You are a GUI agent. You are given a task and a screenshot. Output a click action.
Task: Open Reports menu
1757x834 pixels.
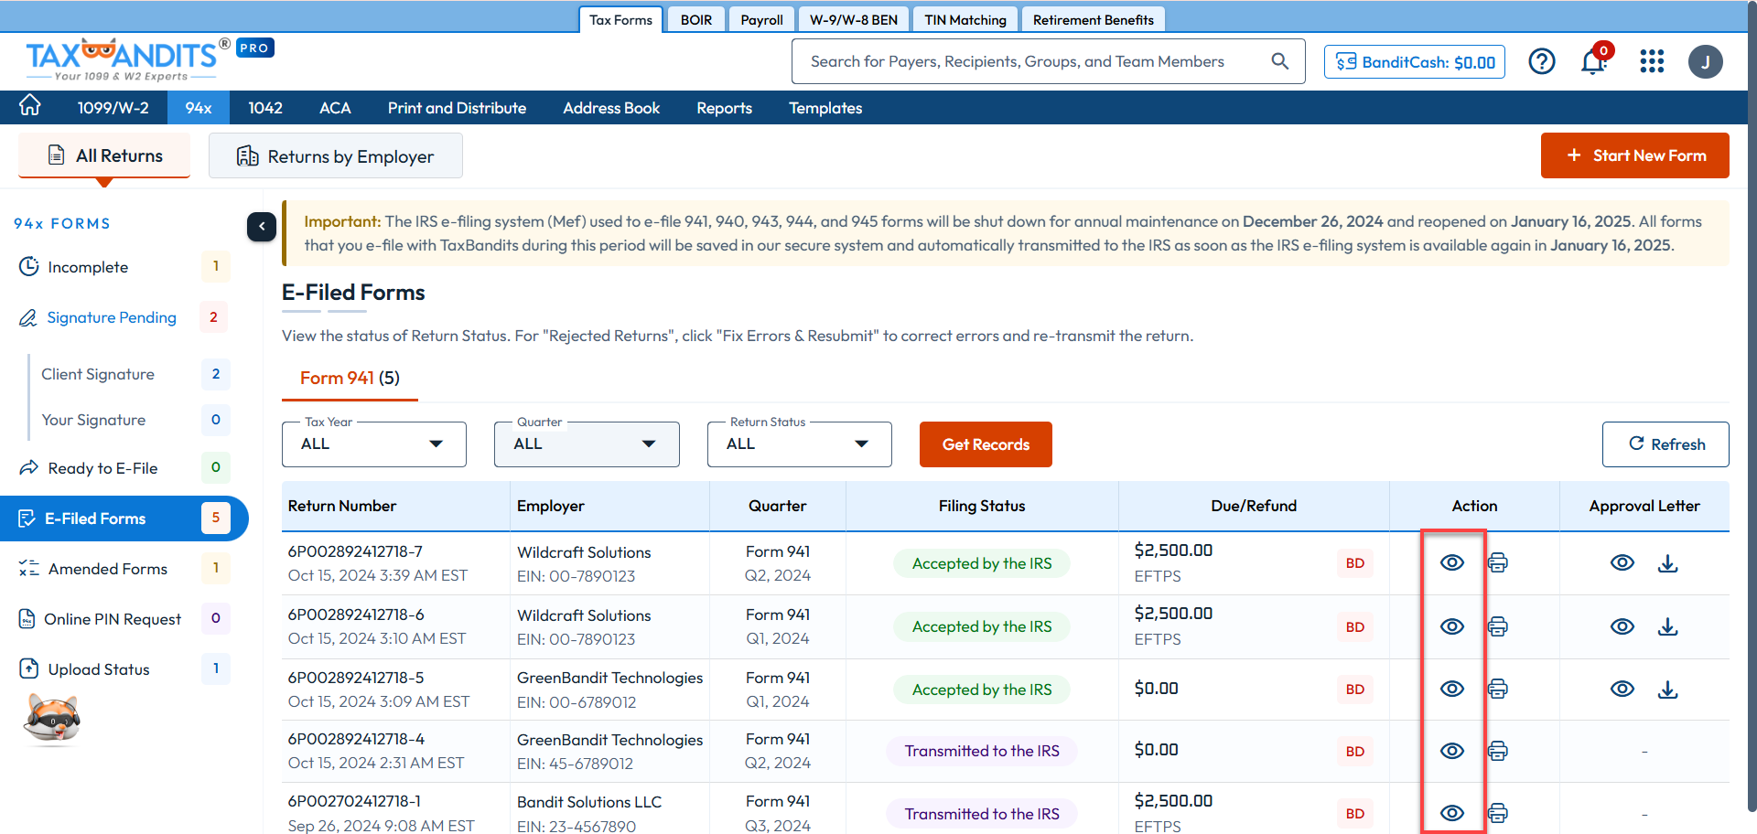724,108
